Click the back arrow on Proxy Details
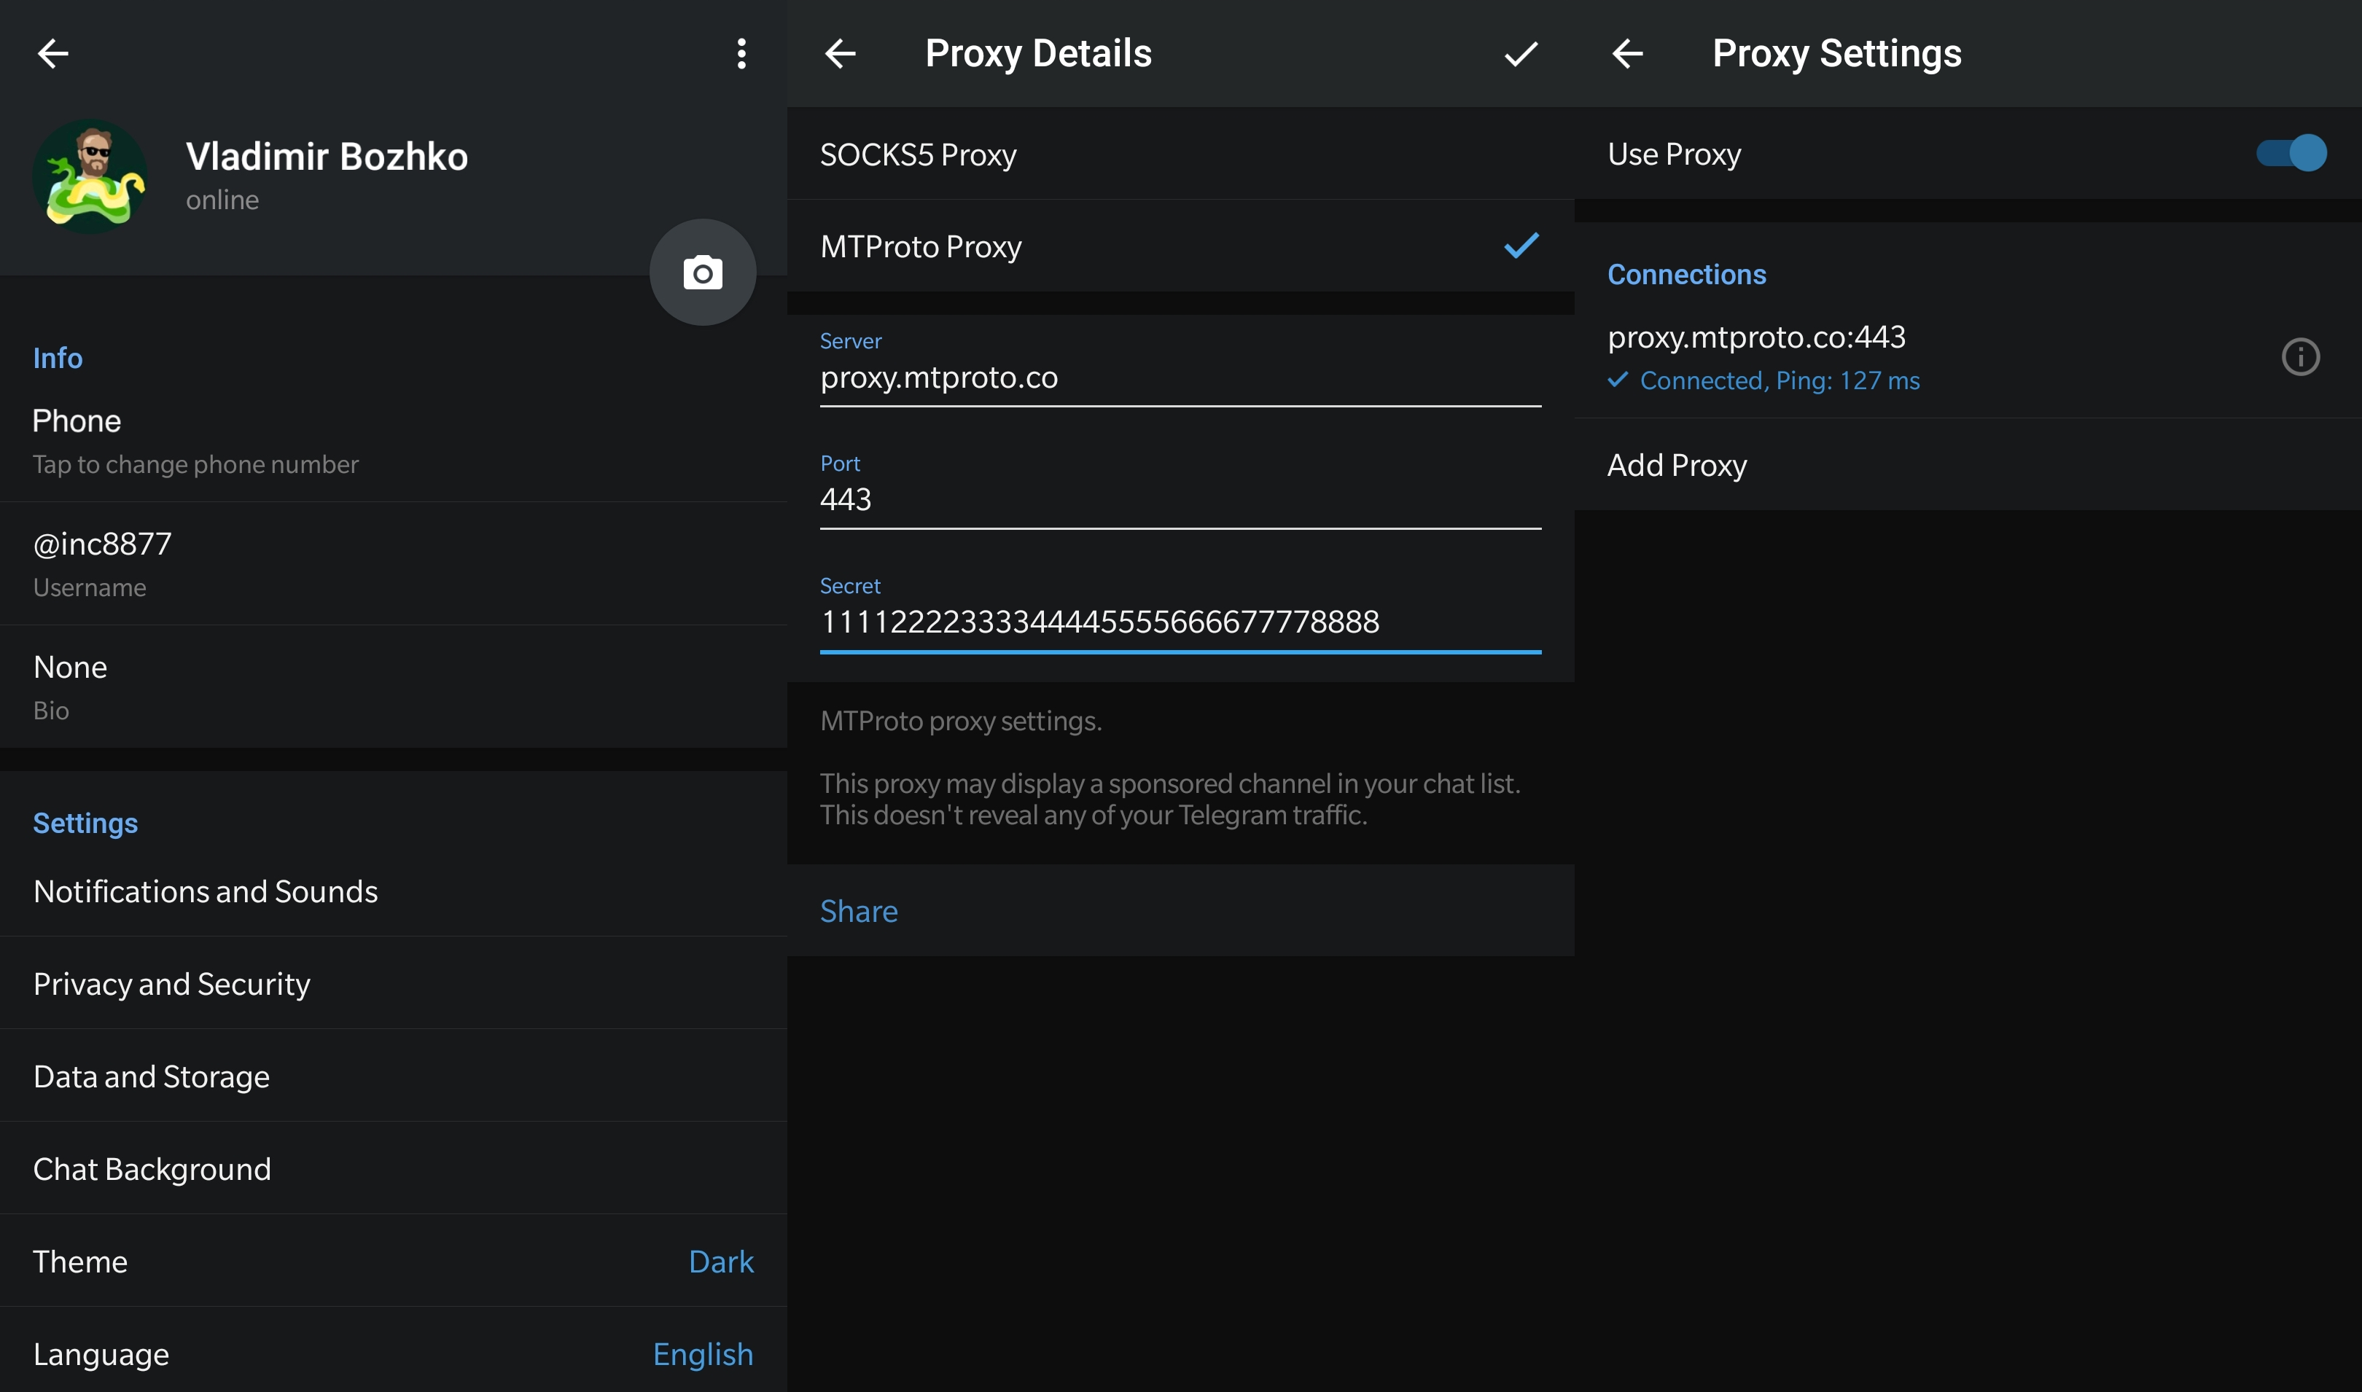The width and height of the screenshot is (2362, 1392). coord(838,50)
